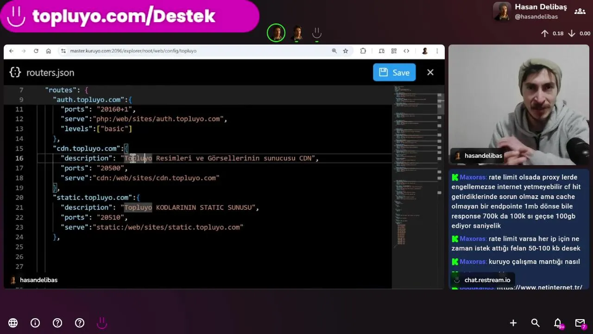
Task: Click the levels ["basic"] line
Action: pyautogui.click(x=96, y=129)
